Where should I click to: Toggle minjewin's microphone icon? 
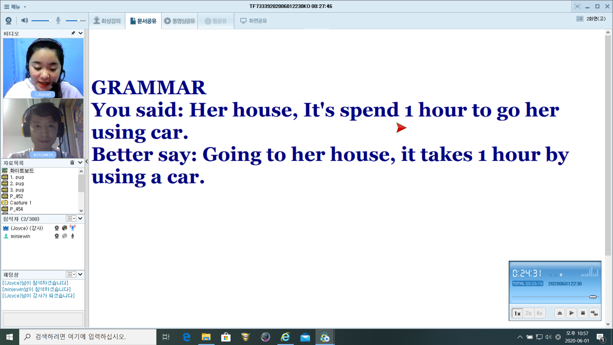click(72, 236)
